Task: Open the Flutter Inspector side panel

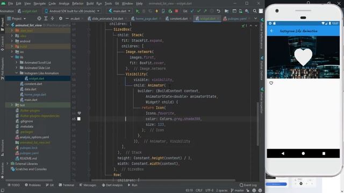Action: 262,101
